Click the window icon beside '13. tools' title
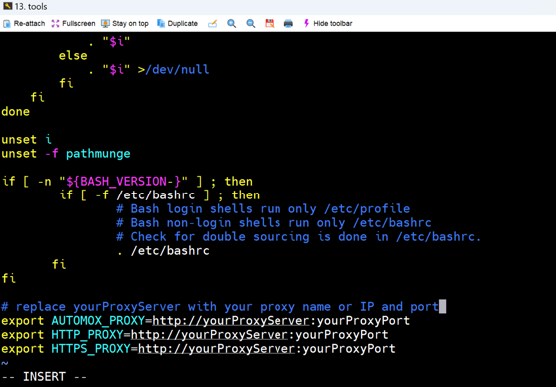556x387 pixels. [7, 6]
